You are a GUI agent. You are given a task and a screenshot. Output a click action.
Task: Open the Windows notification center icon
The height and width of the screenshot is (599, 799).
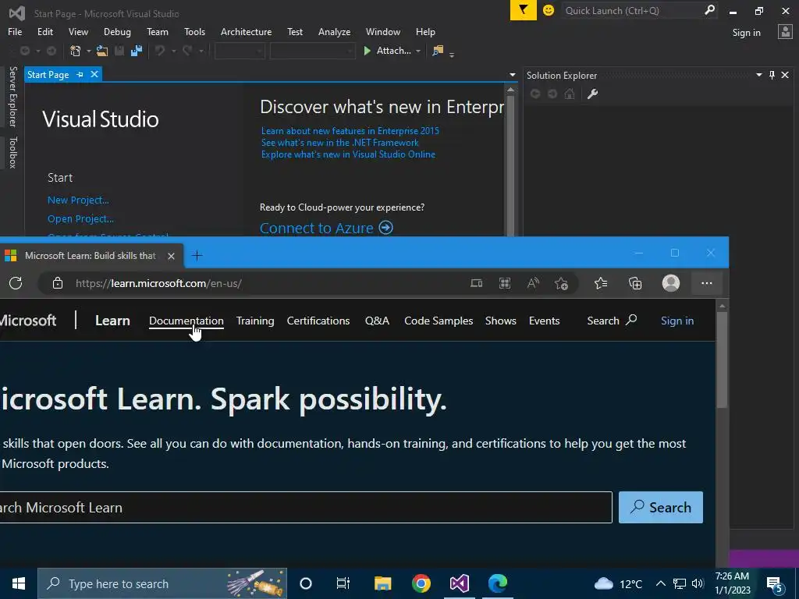[775, 584]
